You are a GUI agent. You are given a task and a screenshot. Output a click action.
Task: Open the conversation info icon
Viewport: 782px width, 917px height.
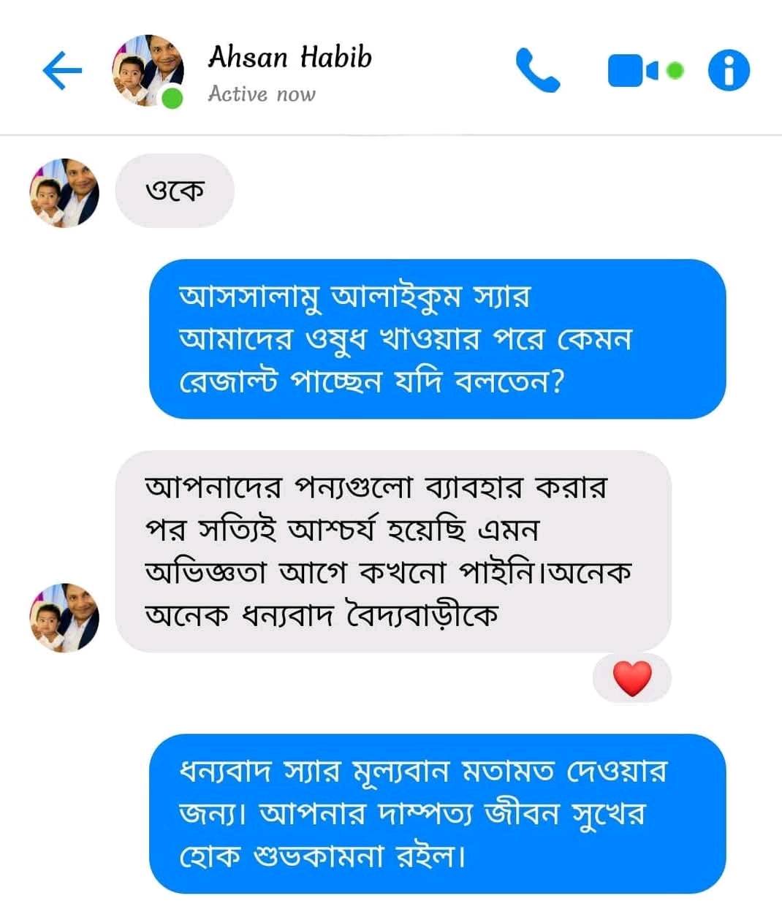[729, 71]
